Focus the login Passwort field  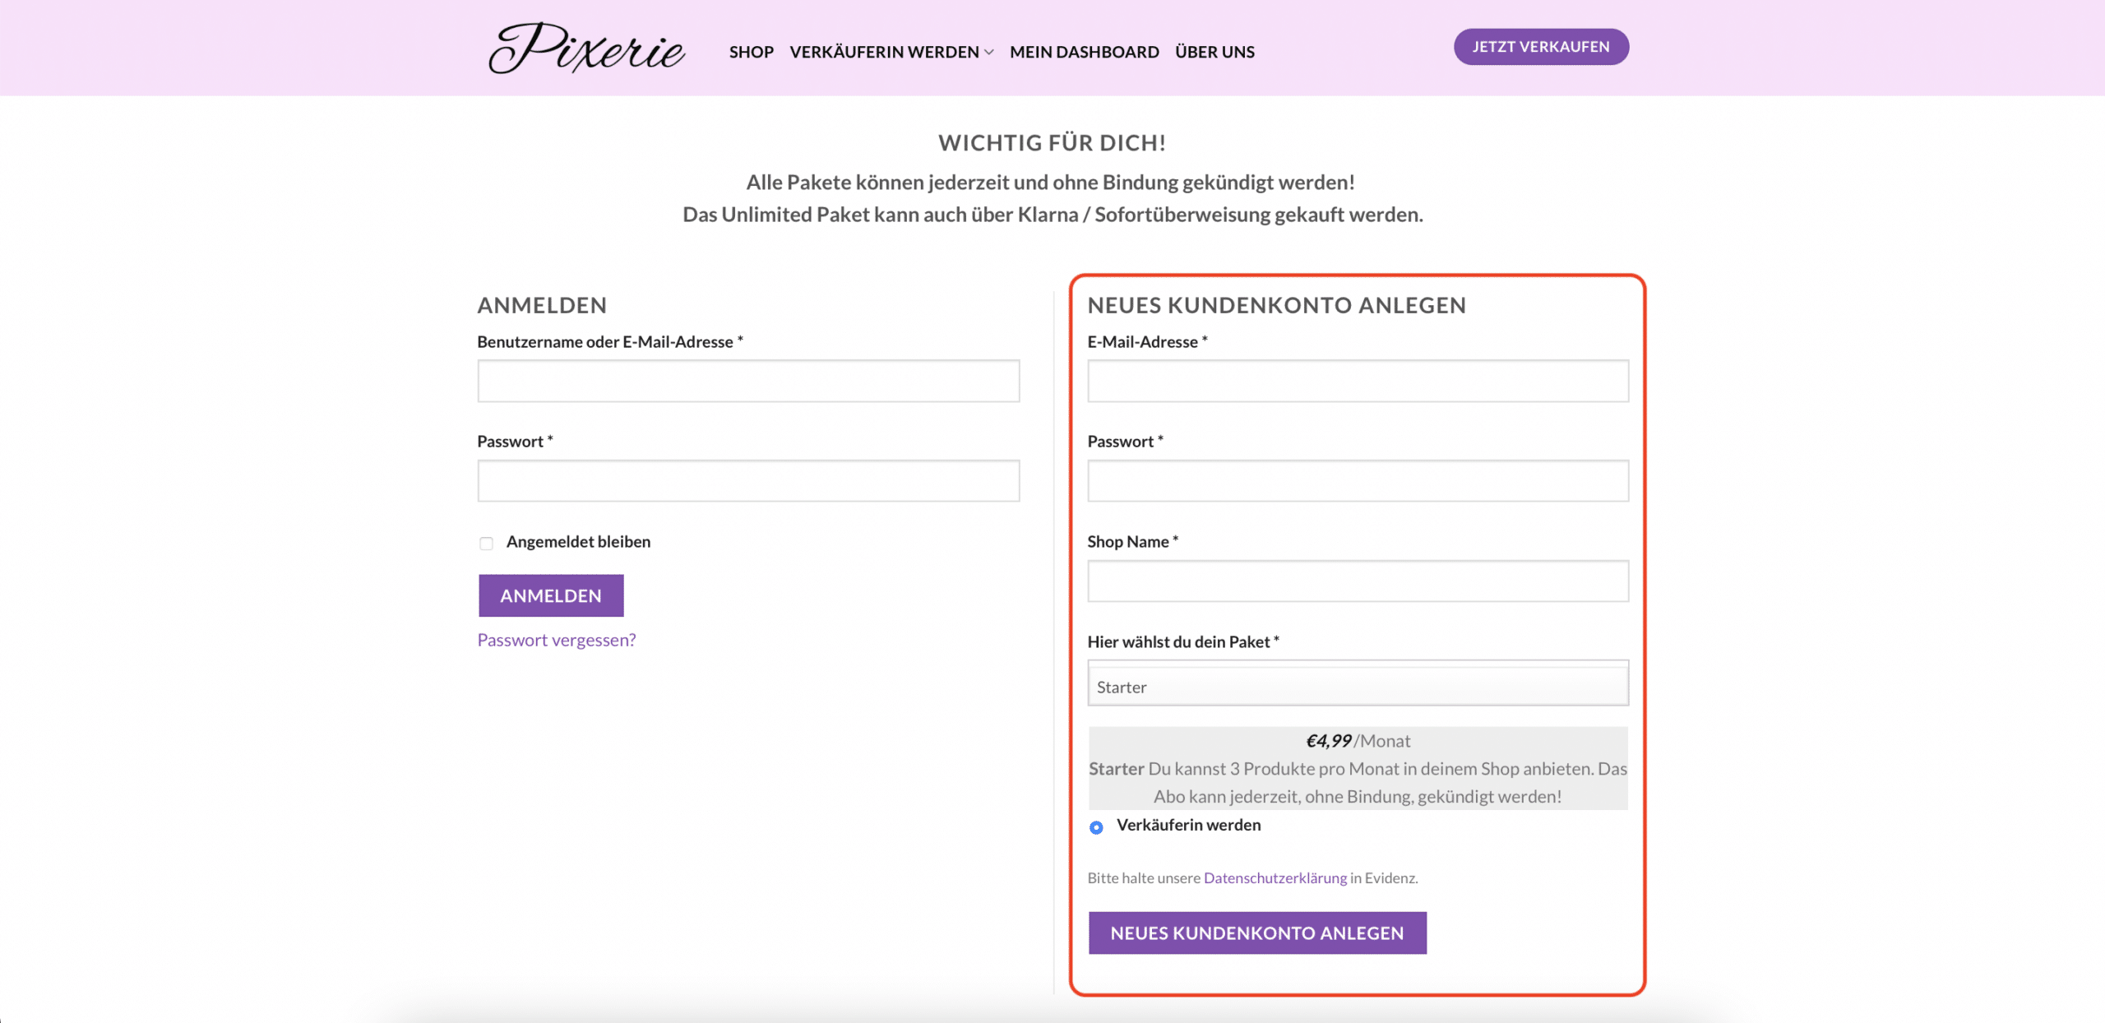(748, 480)
